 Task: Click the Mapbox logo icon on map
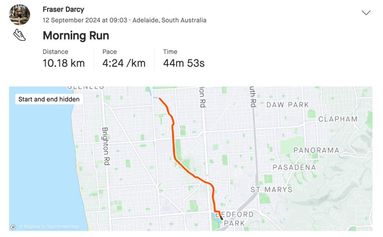click(x=13, y=227)
